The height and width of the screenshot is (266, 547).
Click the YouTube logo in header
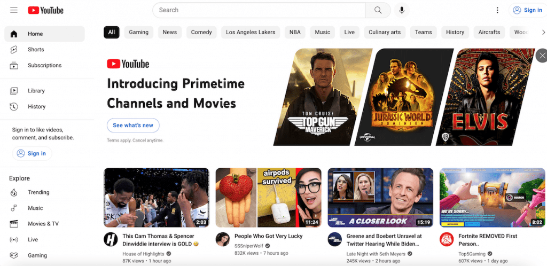click(46, 11)
